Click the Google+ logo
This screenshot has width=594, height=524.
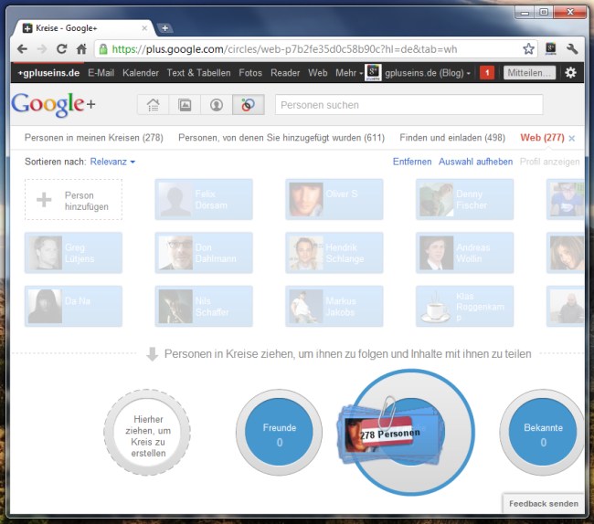(x=53, y=105)
